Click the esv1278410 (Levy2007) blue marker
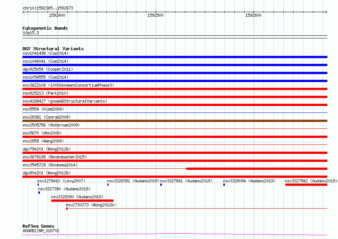This screenshot has height=239, width=338. point(38,185)
